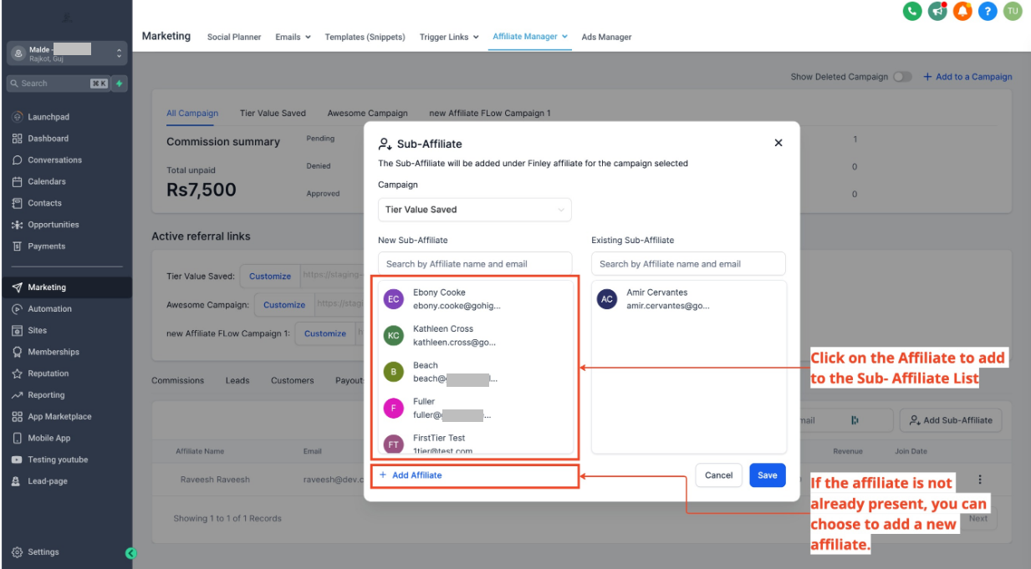This screenshot has height=569, width=1031.
Task: Select Beach affiliate entry
Action: (x=474, y=372)
